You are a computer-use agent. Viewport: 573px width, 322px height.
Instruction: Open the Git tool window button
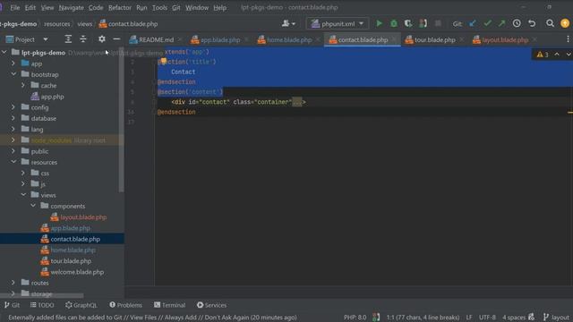coord(12,305)
